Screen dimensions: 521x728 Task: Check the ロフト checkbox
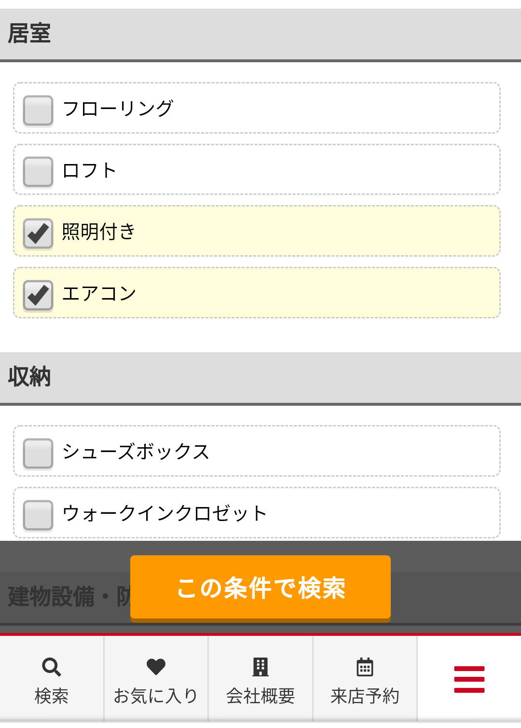click(38, 171)
